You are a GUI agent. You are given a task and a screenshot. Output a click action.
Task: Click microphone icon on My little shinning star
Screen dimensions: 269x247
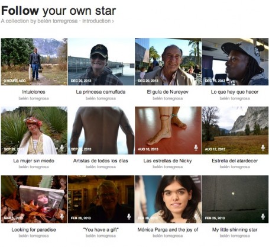(x=263, y=216)
